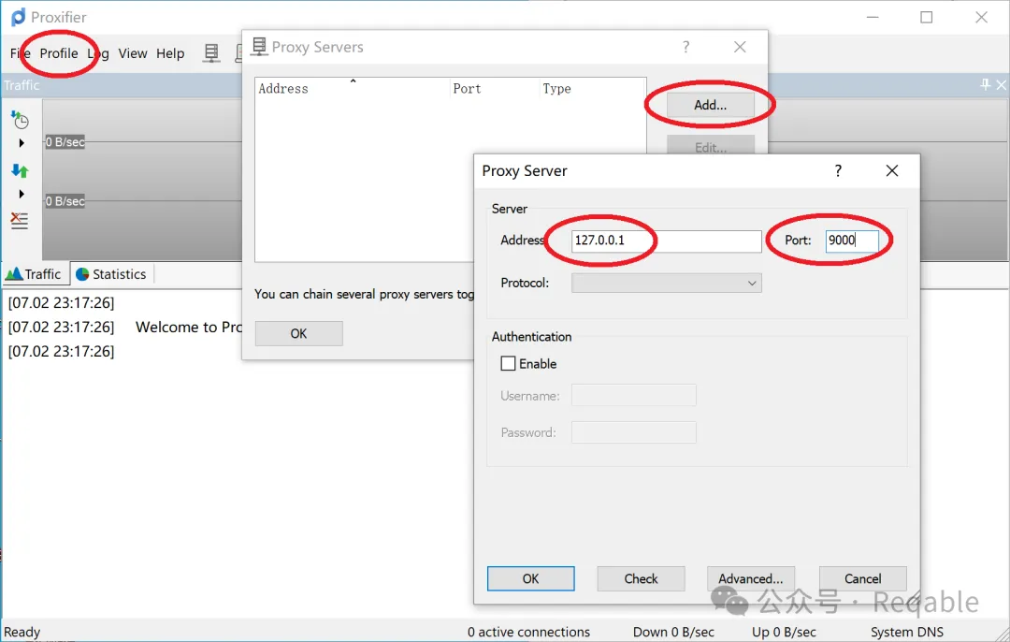Click the Password input field
The height and width of the screenshot is (642, 1010).
tap(634, 432)
